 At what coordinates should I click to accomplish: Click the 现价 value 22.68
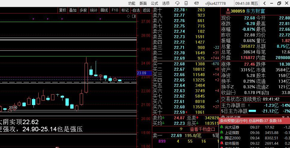point(250,18)
